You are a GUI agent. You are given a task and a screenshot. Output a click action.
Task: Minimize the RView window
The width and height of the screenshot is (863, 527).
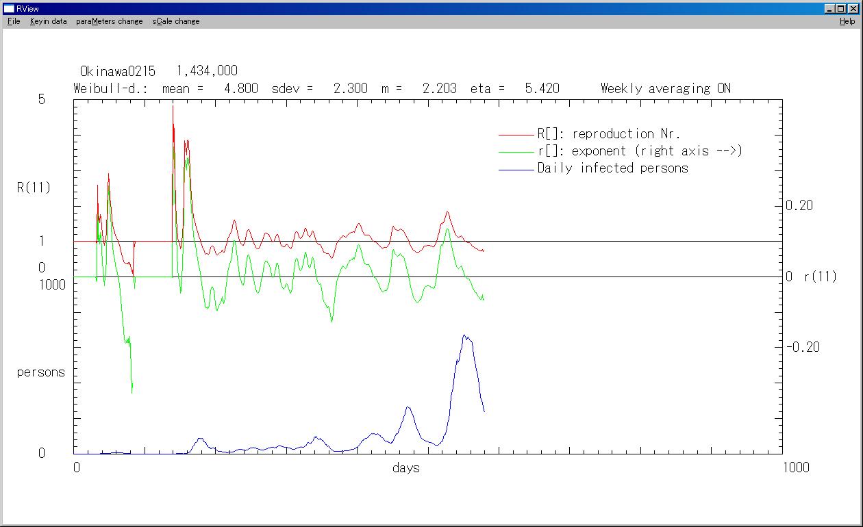[830, 9]
